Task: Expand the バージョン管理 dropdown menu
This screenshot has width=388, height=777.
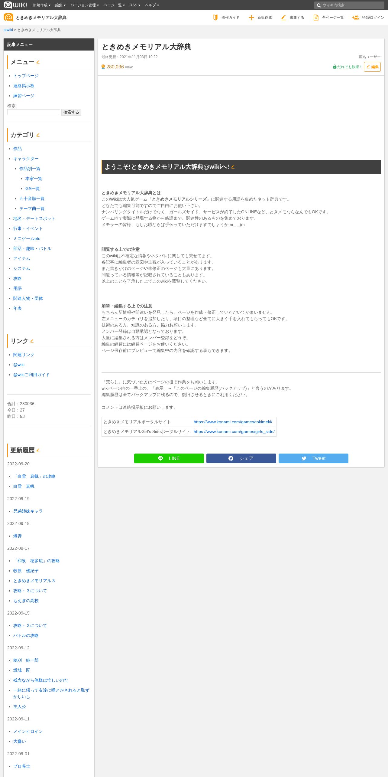Action: click(x=85, y=5)
